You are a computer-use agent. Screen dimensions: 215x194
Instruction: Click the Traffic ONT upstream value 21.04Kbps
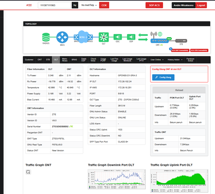[185, 138]
